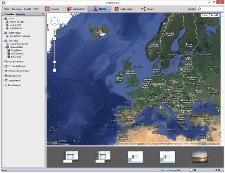This screenshot has width=225, height=173.
Task: Click the map zoom slider handle
Action: point(54,62)
